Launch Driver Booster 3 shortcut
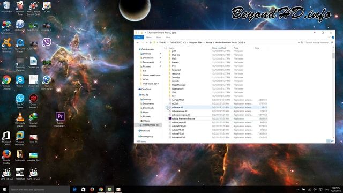343x193 pixels. pos(33,101)
